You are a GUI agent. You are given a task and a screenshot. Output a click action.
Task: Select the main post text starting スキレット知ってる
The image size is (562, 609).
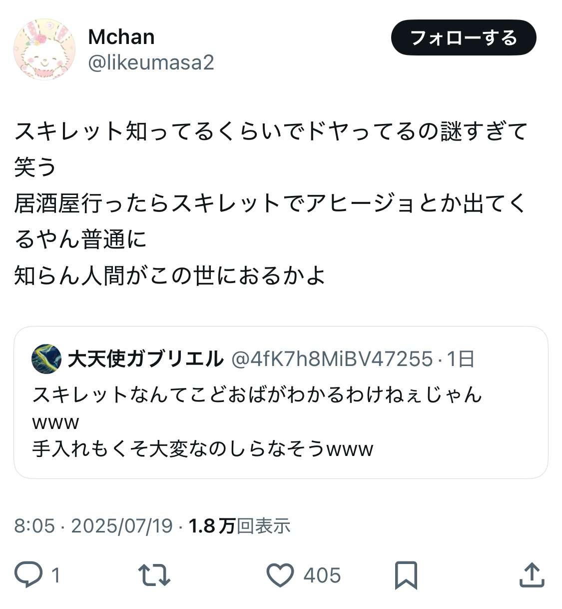tap(271, 131)
